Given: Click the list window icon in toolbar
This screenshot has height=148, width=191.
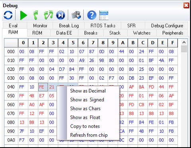Looking at the screenshot, I should coord(104,15).
